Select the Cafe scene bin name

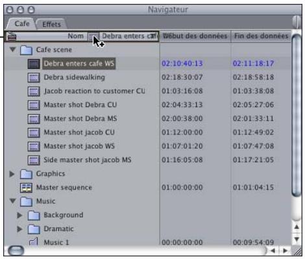coord(54,50)
